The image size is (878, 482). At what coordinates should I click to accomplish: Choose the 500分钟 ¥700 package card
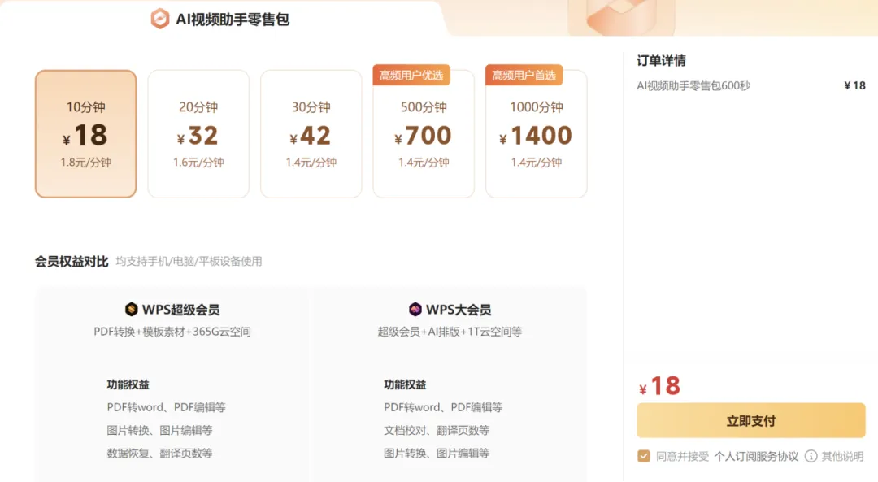(x=424, y=134)
